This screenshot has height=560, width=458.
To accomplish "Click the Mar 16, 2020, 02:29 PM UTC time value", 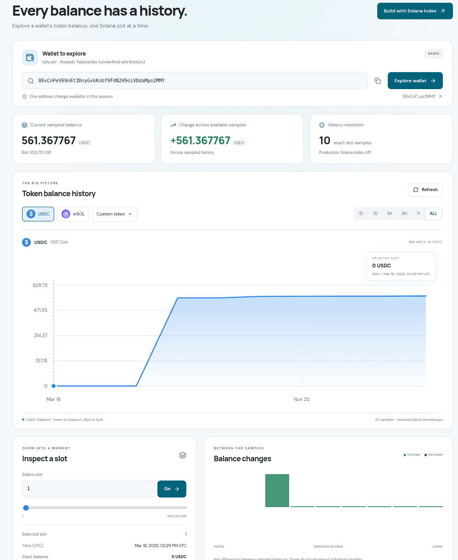I will [x=161, y=546].
